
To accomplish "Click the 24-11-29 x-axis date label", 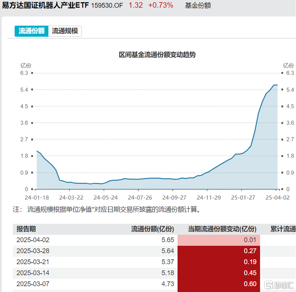I will [x=208, y=198].
